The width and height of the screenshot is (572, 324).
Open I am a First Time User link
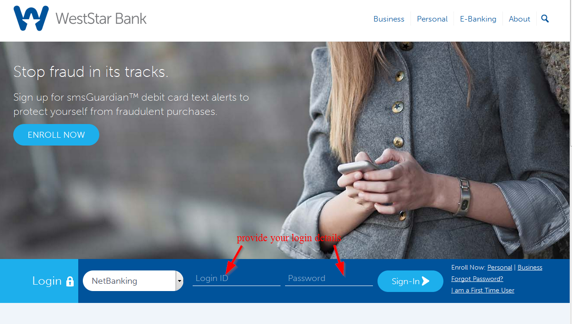tap(483, 290)
